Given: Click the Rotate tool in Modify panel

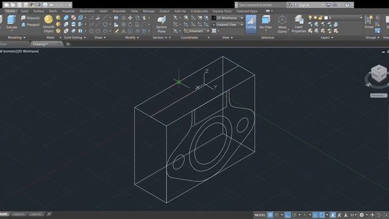Looking at the screenshot, I should tap(130, 24).
